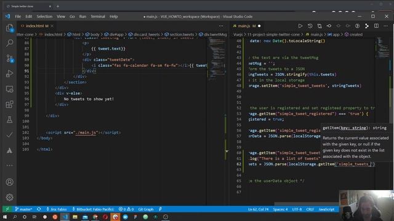Open the Source Control view
Image resolution: width=394 pixels, height=221 pixels.
10,58
